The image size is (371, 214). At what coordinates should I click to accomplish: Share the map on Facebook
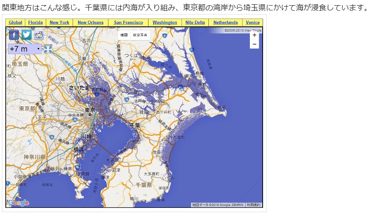click(14, 35)
